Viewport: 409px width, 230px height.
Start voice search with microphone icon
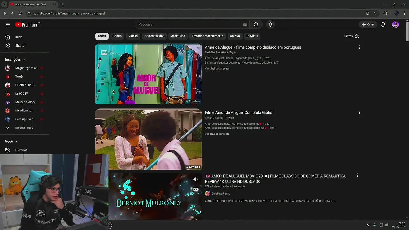pyautogui.click(x=270, y=25)
